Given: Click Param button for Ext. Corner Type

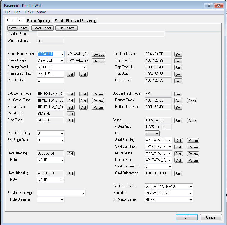Looking at the screenshot, I should [98, 94].
